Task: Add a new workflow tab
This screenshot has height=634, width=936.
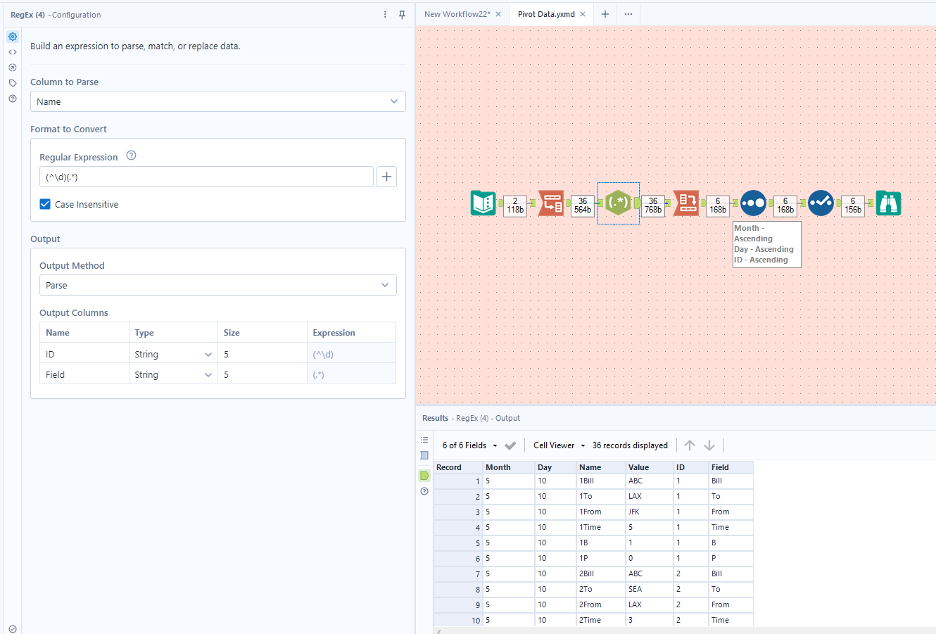Action: point(605,14)
